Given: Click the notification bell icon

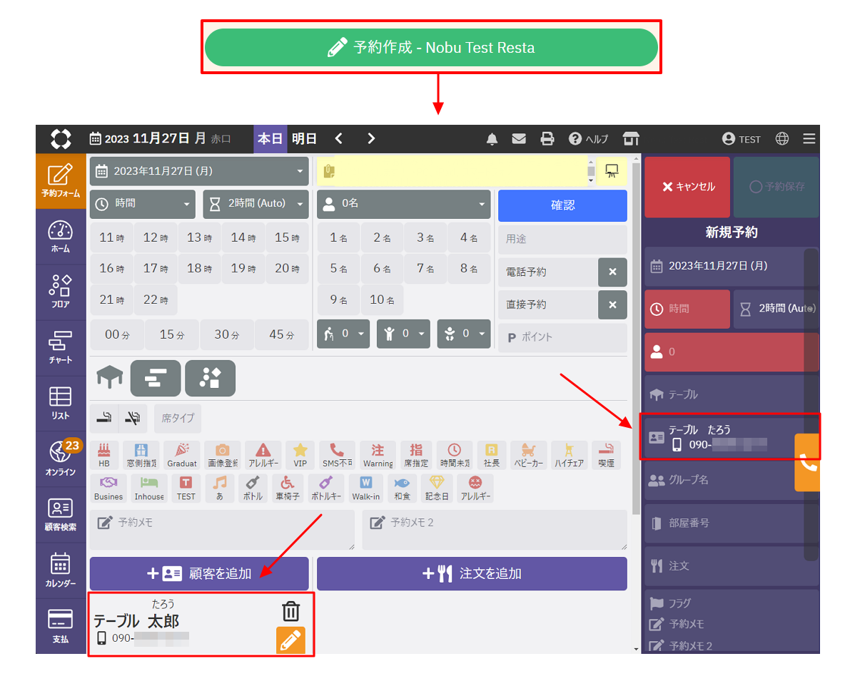Looking at the screenshot, I should pyautogui.click(x=492, y=139).
